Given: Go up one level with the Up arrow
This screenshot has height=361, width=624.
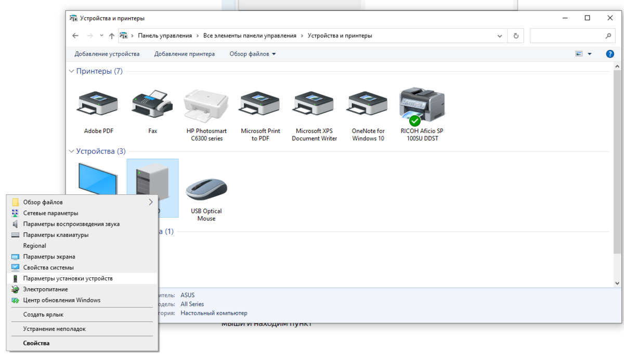Looking at the screenshot, I should [x=112, y=36].
